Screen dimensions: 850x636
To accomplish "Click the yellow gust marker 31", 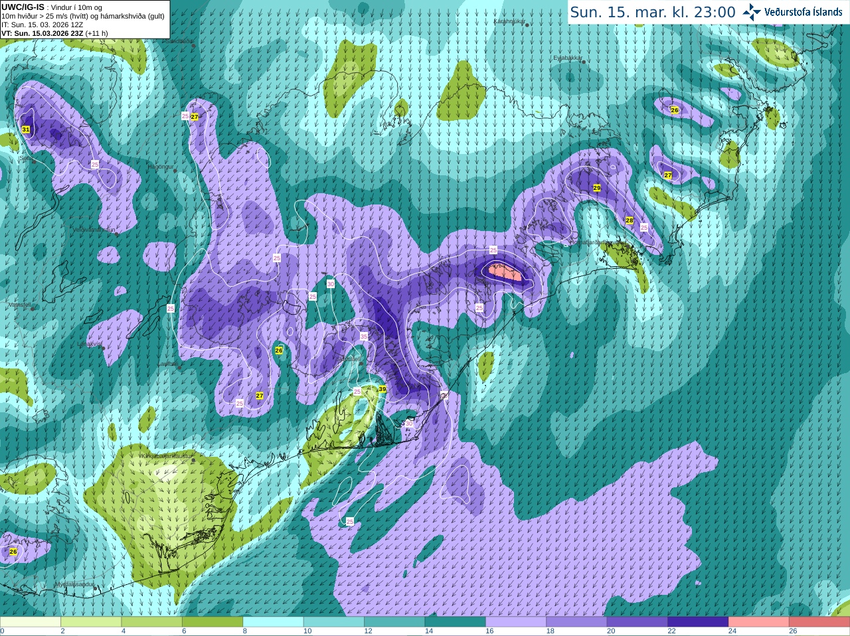I will (x=26, y=129).
